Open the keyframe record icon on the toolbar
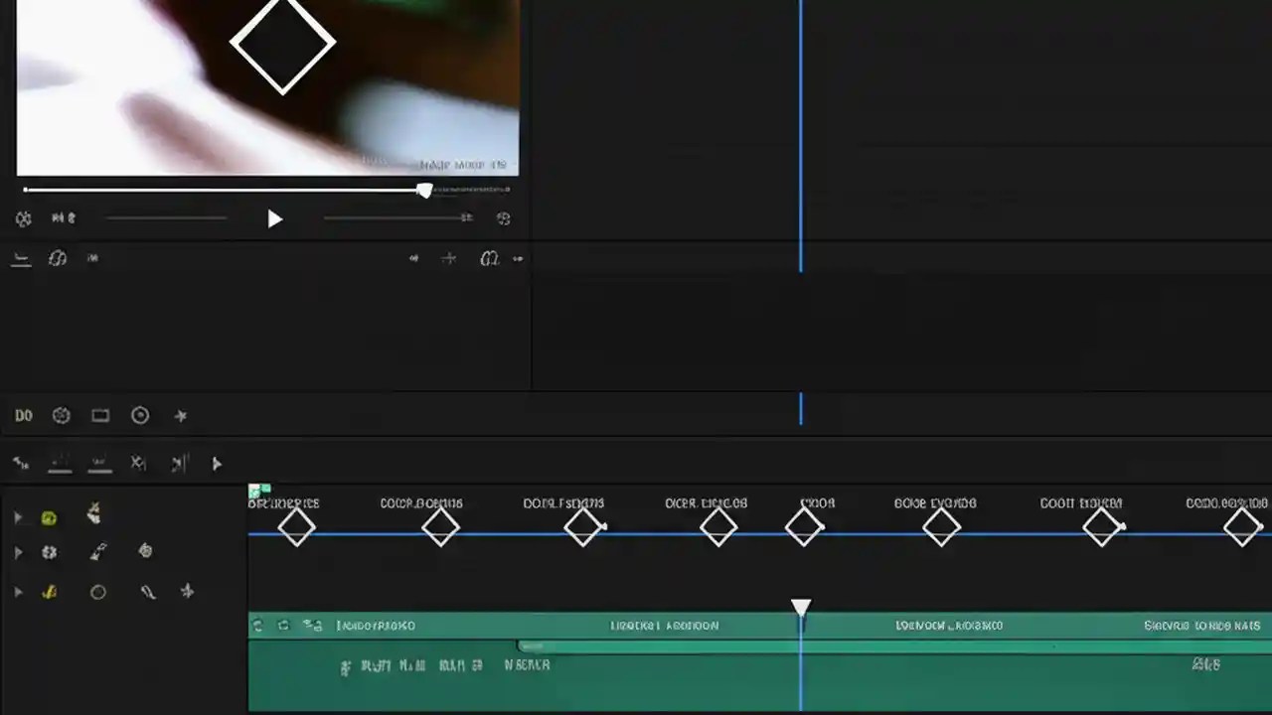This screenshot has height=715, width=1272. pos(140,416)
